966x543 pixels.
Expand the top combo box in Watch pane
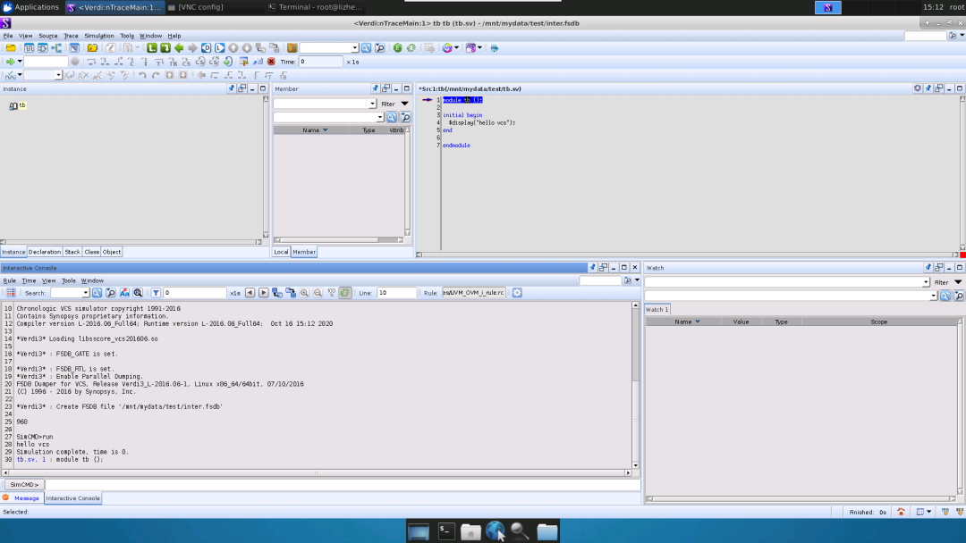(x=926, y=282)
